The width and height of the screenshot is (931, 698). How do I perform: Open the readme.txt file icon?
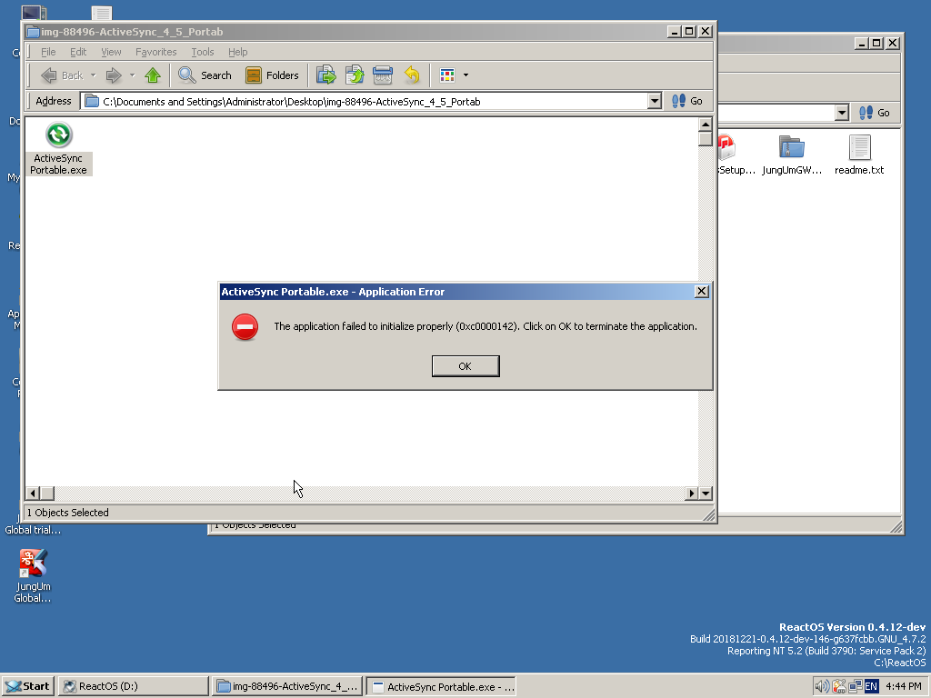point(858,148)
